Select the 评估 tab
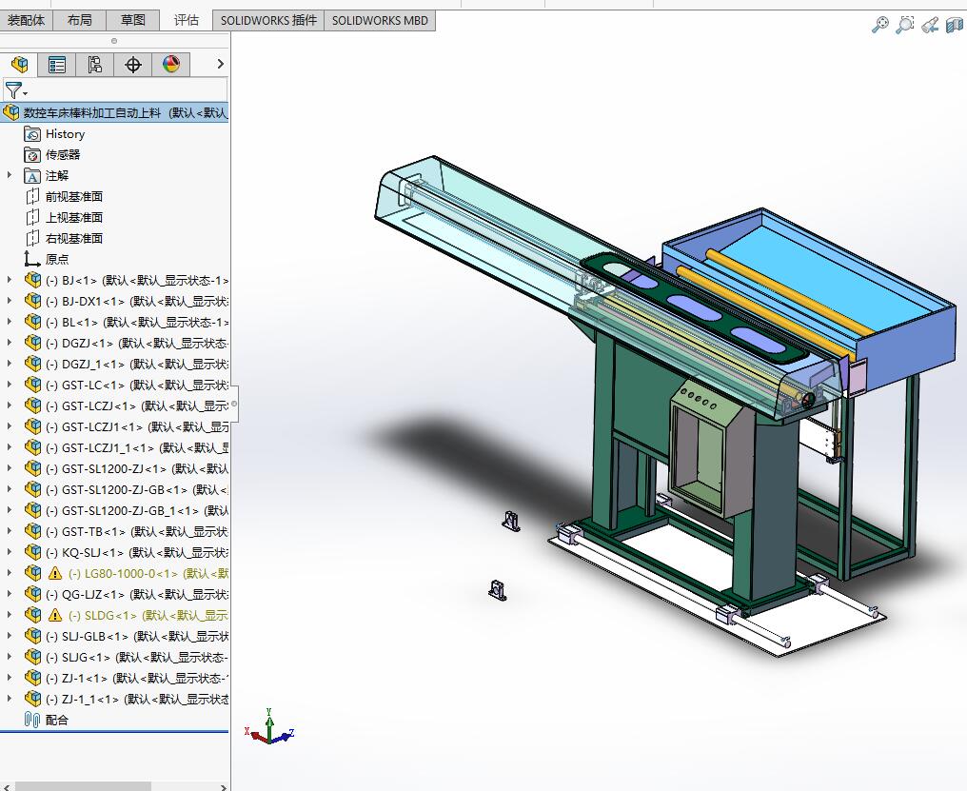 click(187, 20)
